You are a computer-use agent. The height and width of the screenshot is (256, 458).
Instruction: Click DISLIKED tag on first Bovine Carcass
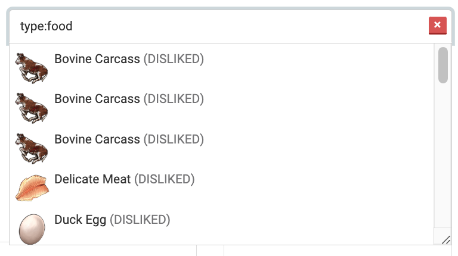point(174,59)
